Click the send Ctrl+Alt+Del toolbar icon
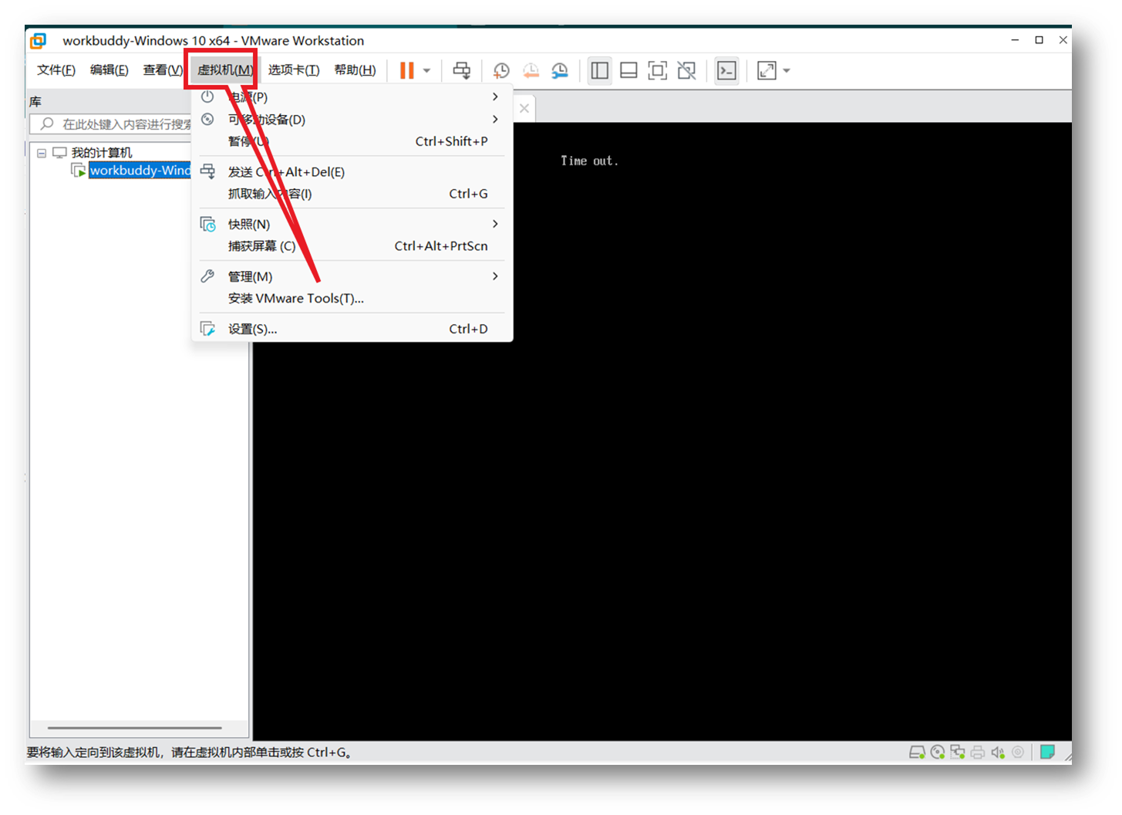Image resolution: width=1122 pixels, height=815 pixels. pyautogui.click(x=462, y=71)
